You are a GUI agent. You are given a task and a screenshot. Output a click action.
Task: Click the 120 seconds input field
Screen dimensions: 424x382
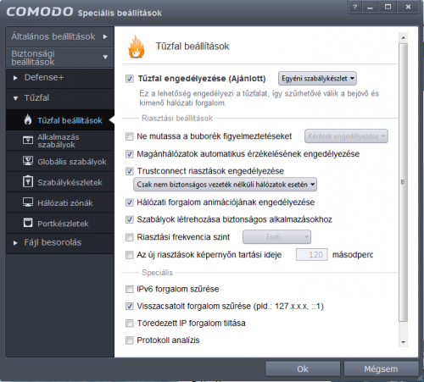point(312,255)
